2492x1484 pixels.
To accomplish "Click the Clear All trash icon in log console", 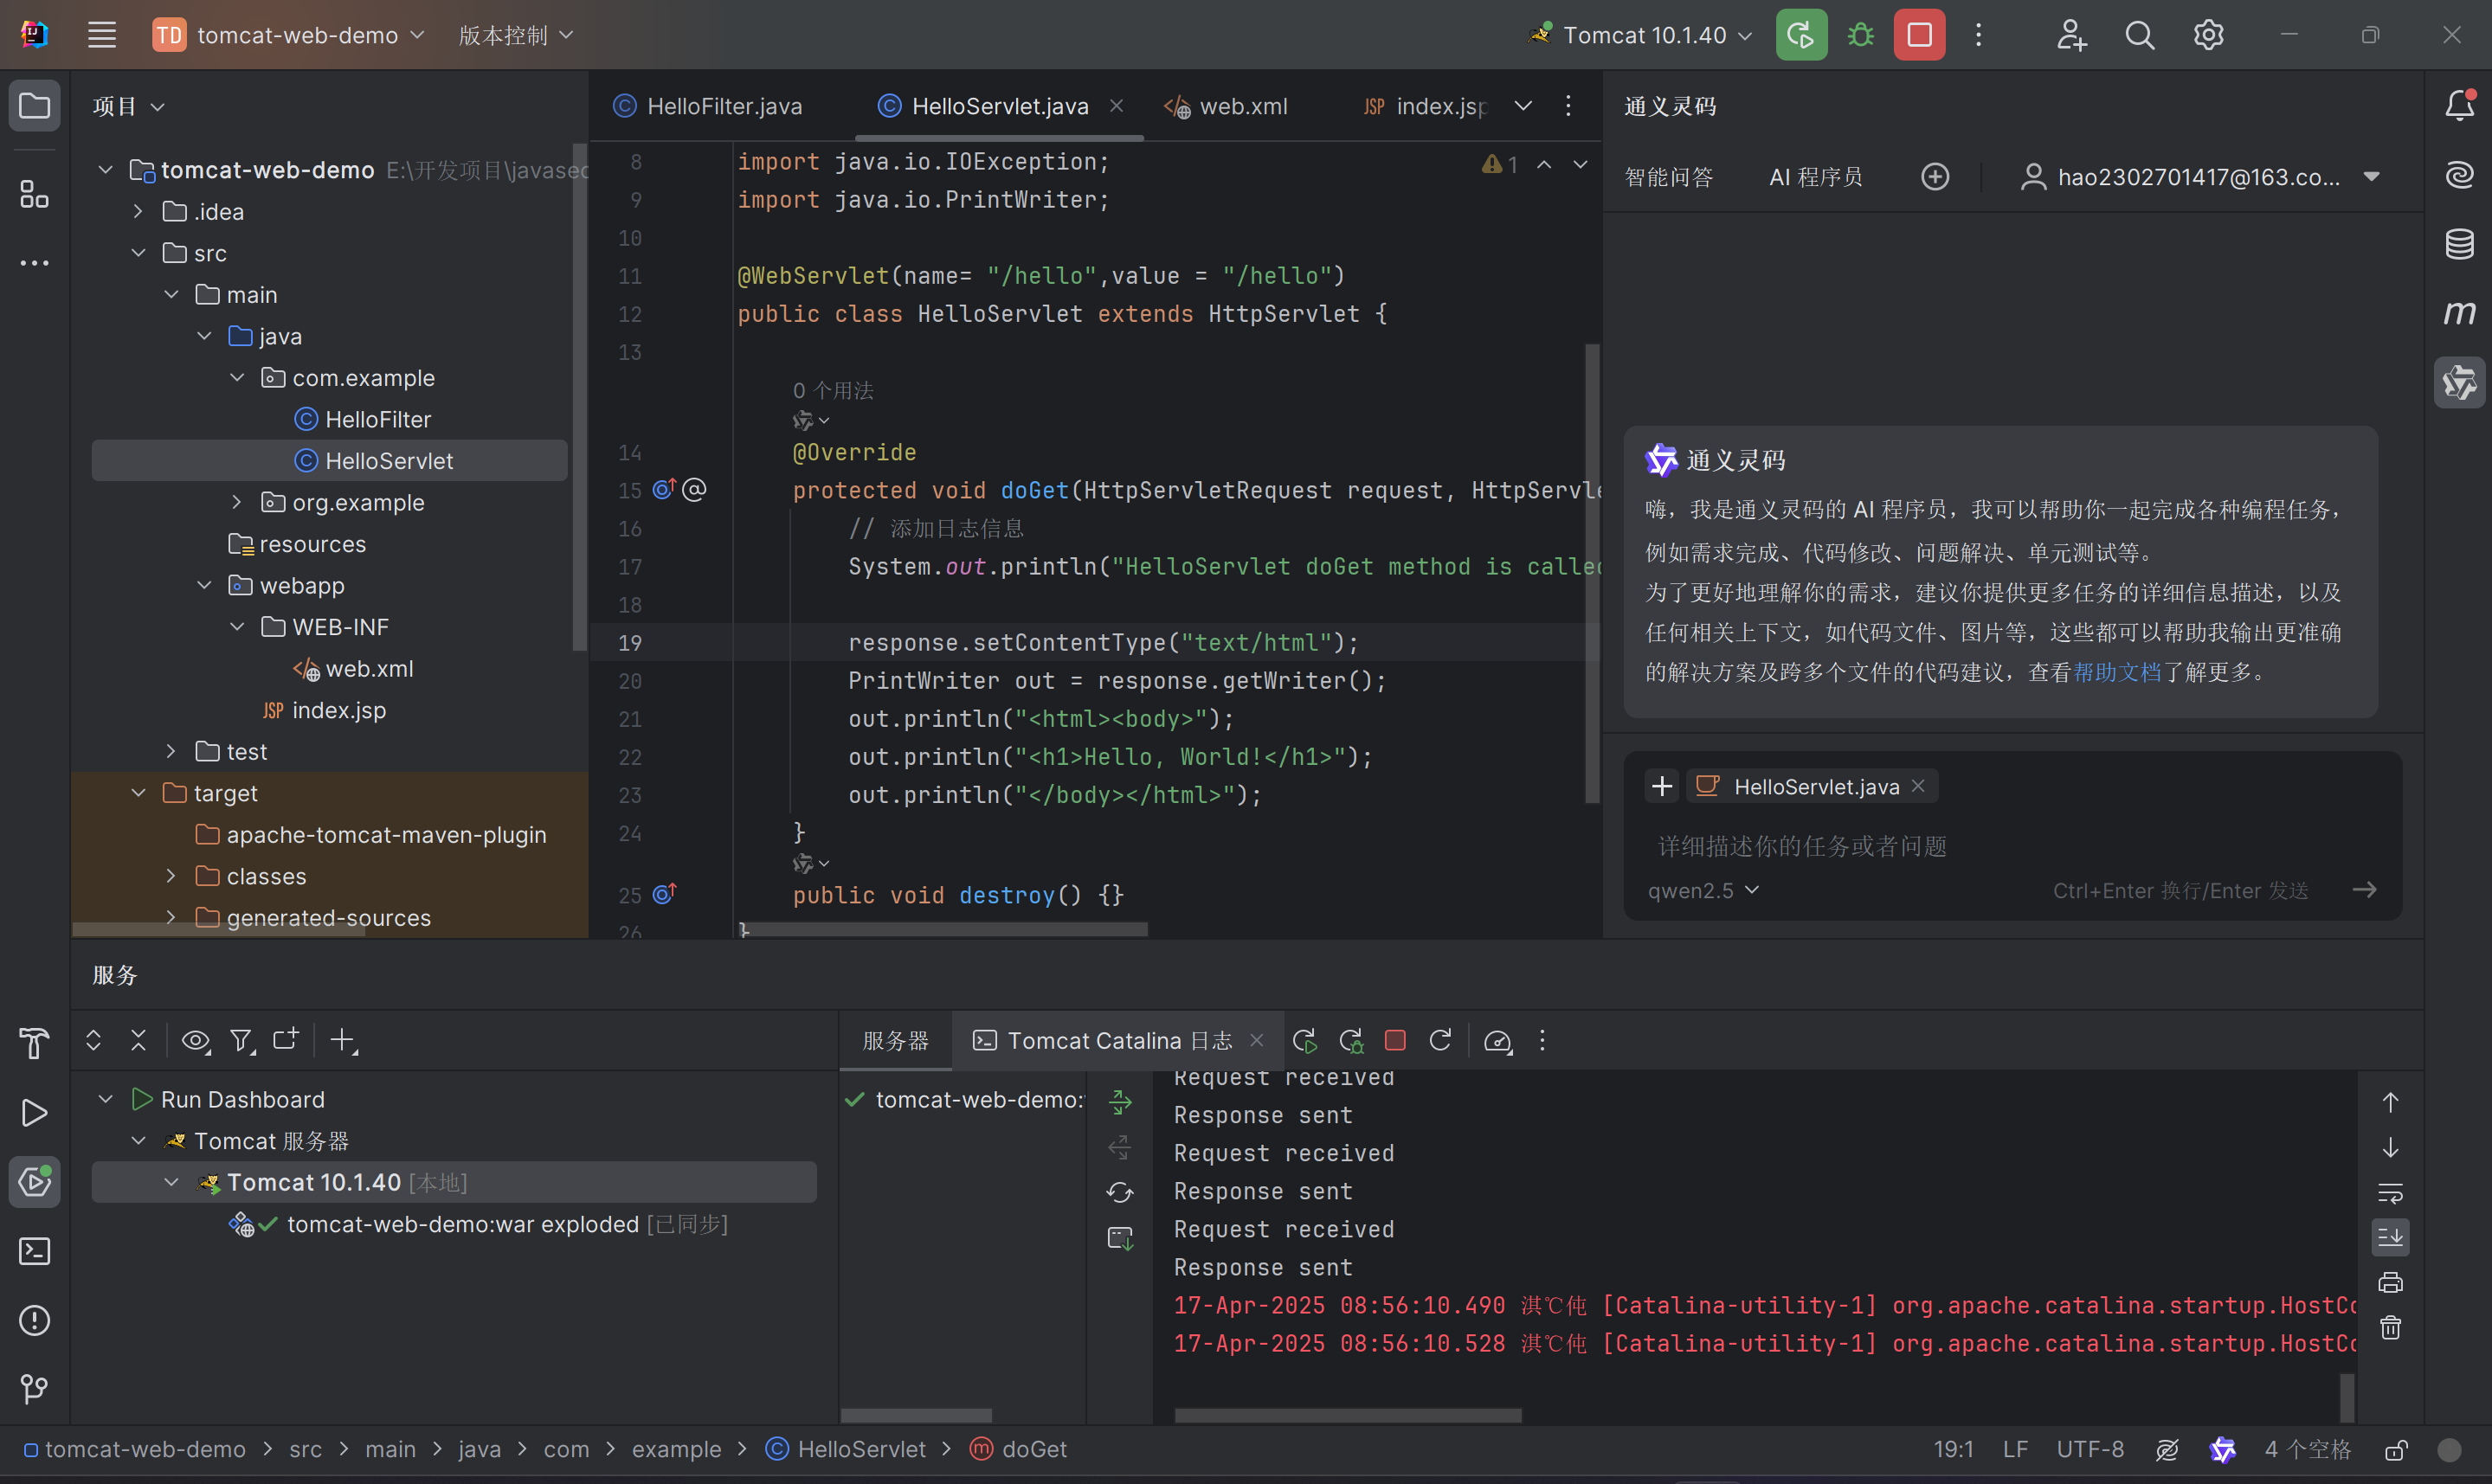I will [2390, 1328].
